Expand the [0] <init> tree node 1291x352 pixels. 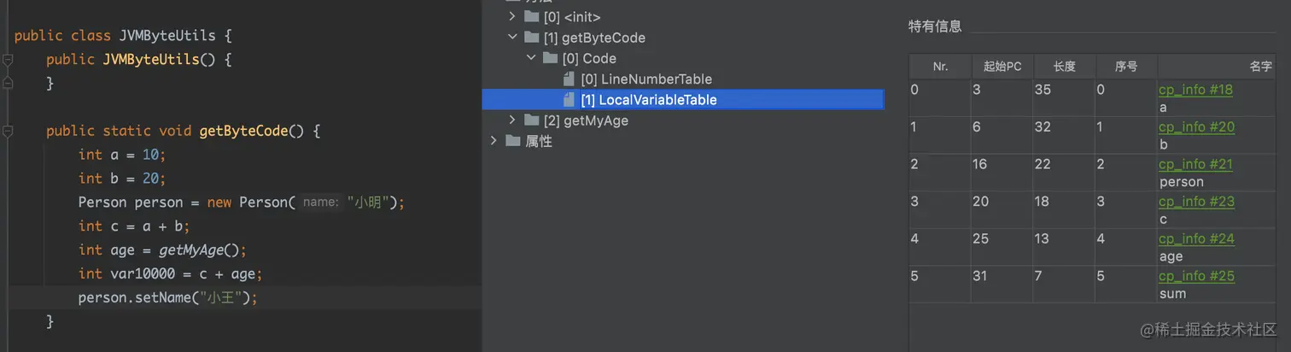pos(512,17)
